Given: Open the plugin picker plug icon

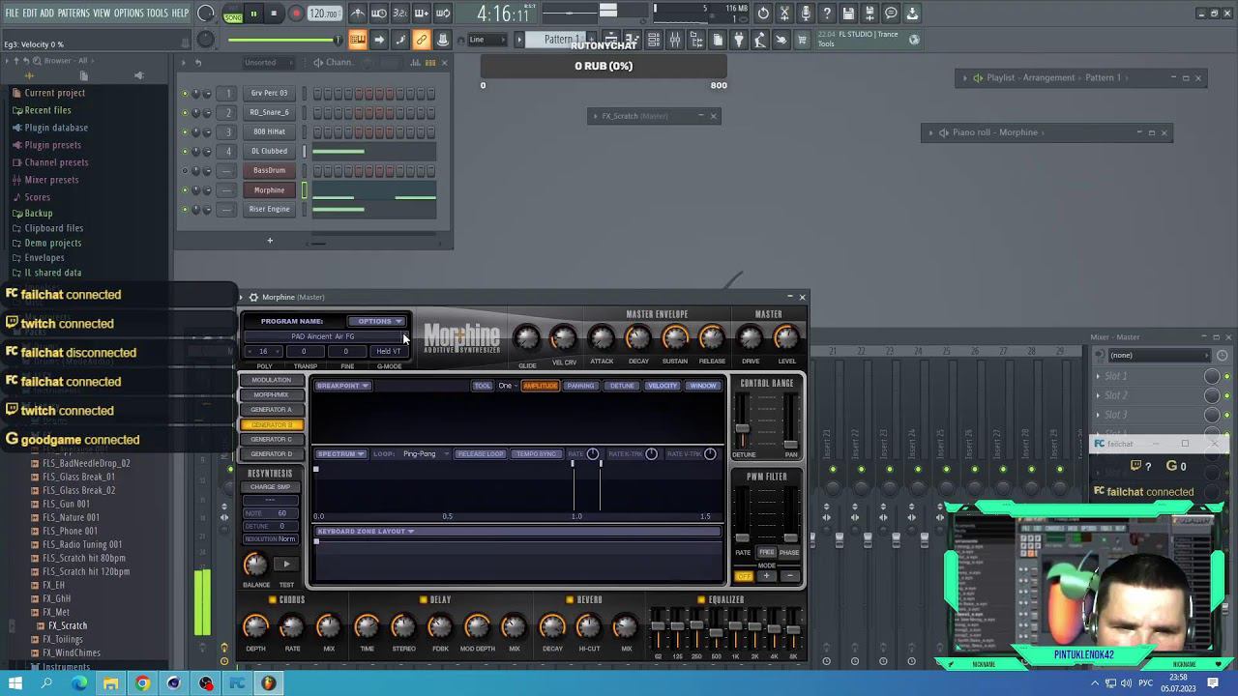Looking at the screenshot, I should [739, 40].
